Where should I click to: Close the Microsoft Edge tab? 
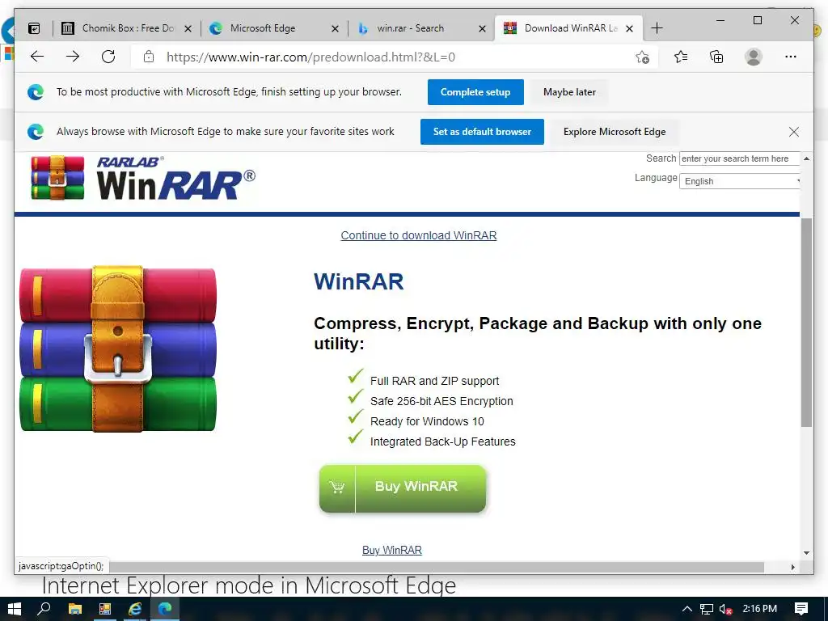point(335,28)
